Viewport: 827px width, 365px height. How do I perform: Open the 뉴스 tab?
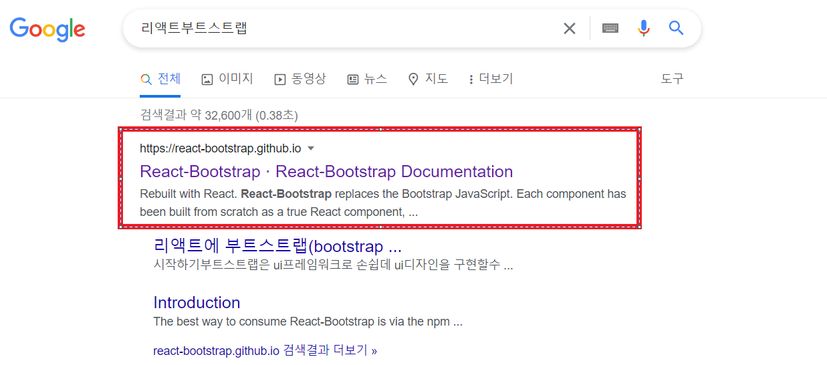click(367, 79)
